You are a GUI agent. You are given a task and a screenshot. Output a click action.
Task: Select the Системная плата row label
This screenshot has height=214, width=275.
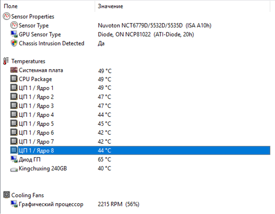[41, 70]
